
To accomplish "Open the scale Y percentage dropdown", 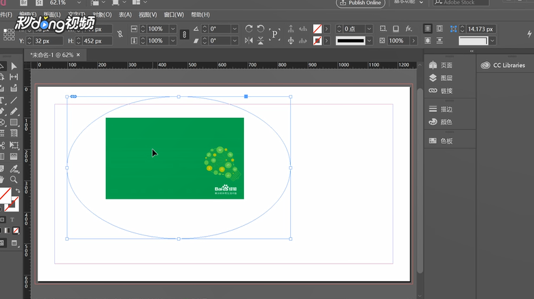I will (173, 41).
